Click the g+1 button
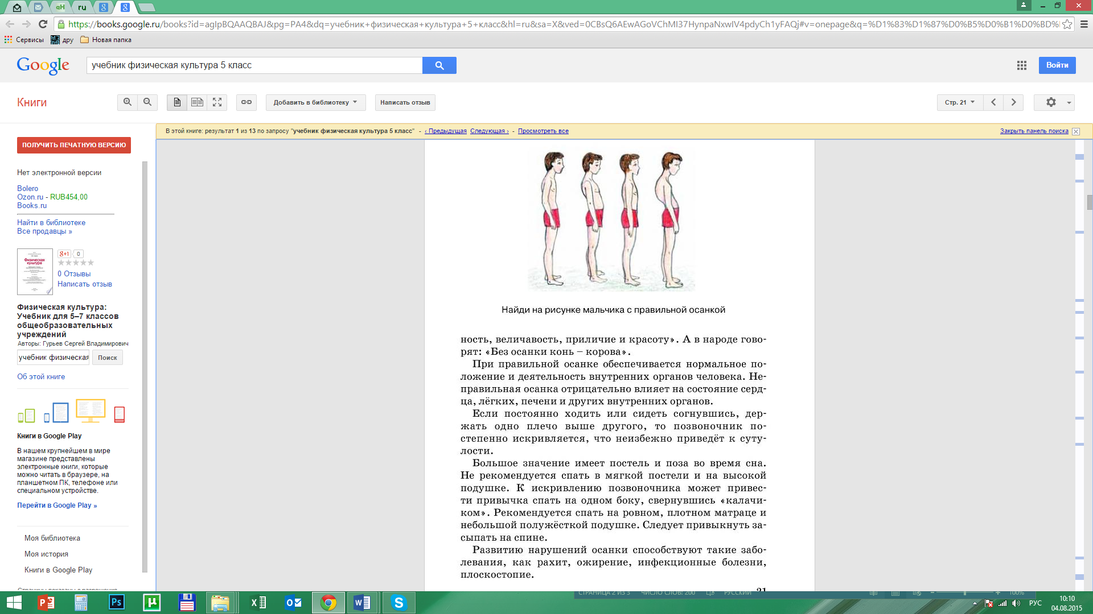 click(x=64, y=254)
